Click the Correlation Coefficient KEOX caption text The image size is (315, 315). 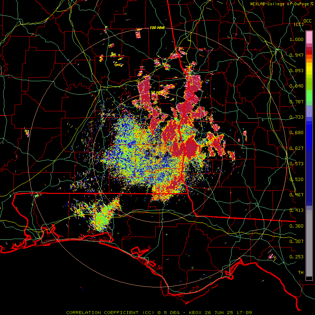click(159, 313)
